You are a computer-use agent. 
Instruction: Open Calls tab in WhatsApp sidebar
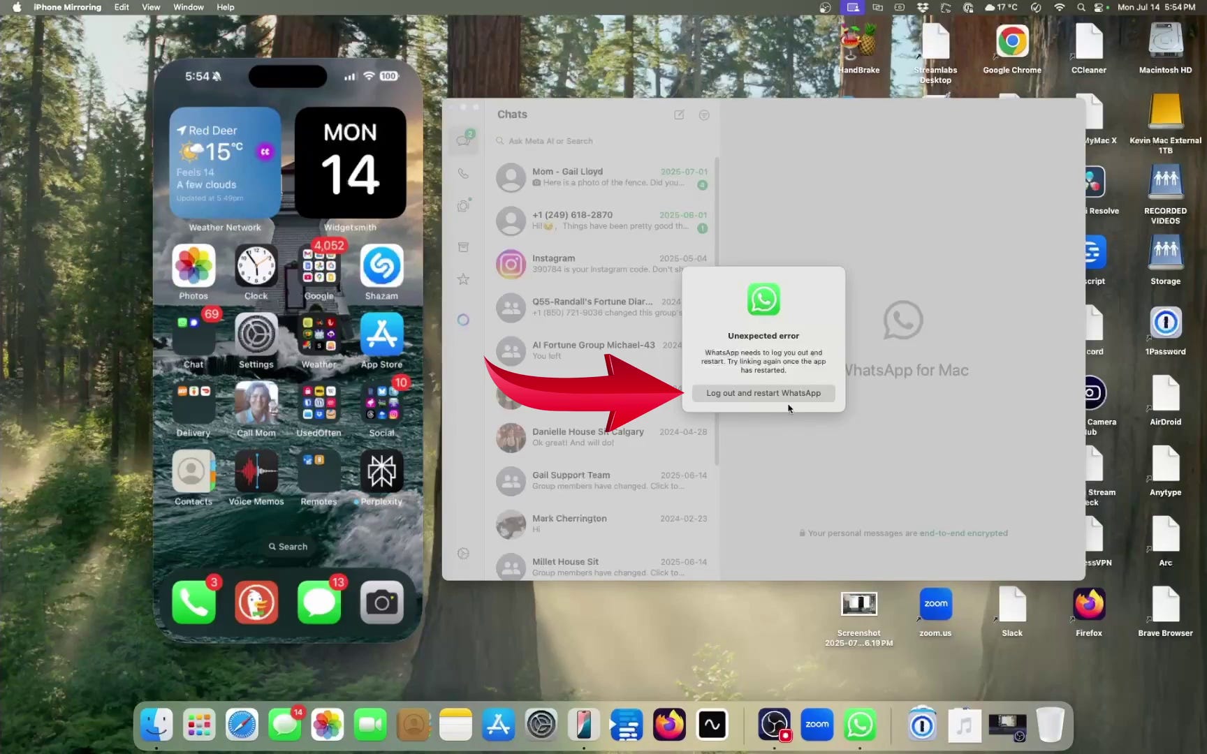point(463,173)
